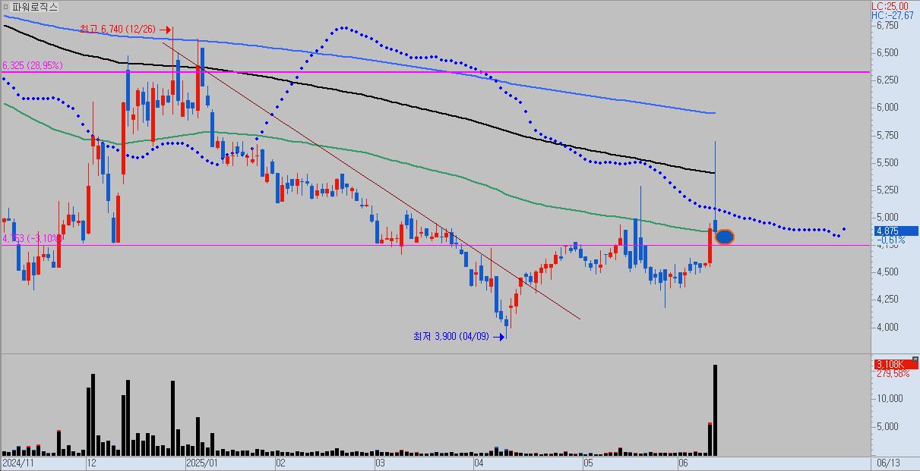Viewport: 920px width, 471px height.
Task: Click the -0,61% change value
Action: 890,240
